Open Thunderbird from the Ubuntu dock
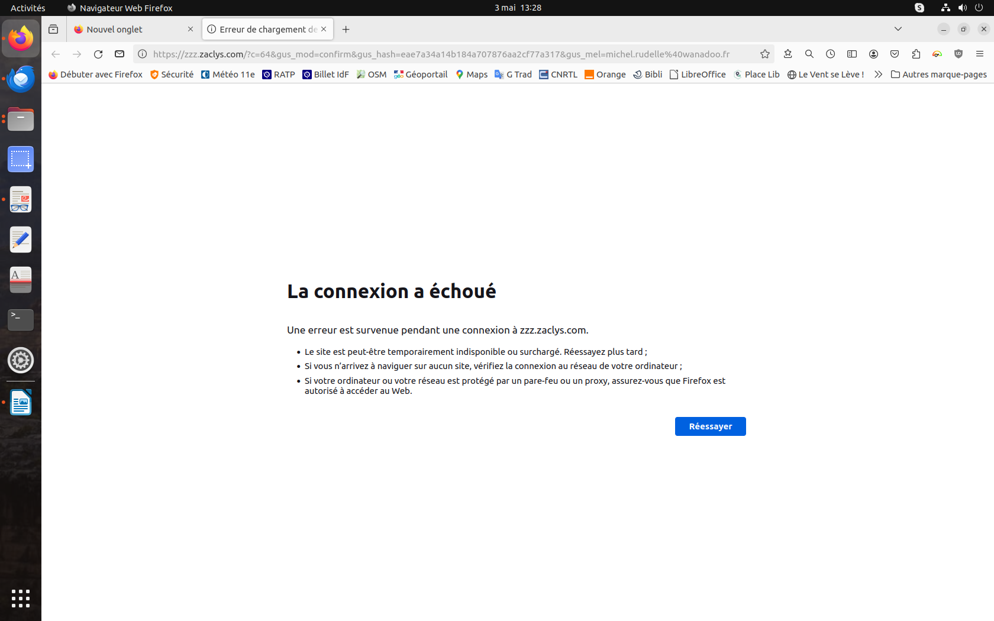The image size is (994, 621). point(21,79)
